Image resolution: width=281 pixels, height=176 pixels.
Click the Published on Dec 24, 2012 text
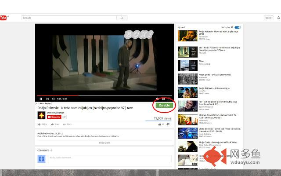(x=50, y=133)
